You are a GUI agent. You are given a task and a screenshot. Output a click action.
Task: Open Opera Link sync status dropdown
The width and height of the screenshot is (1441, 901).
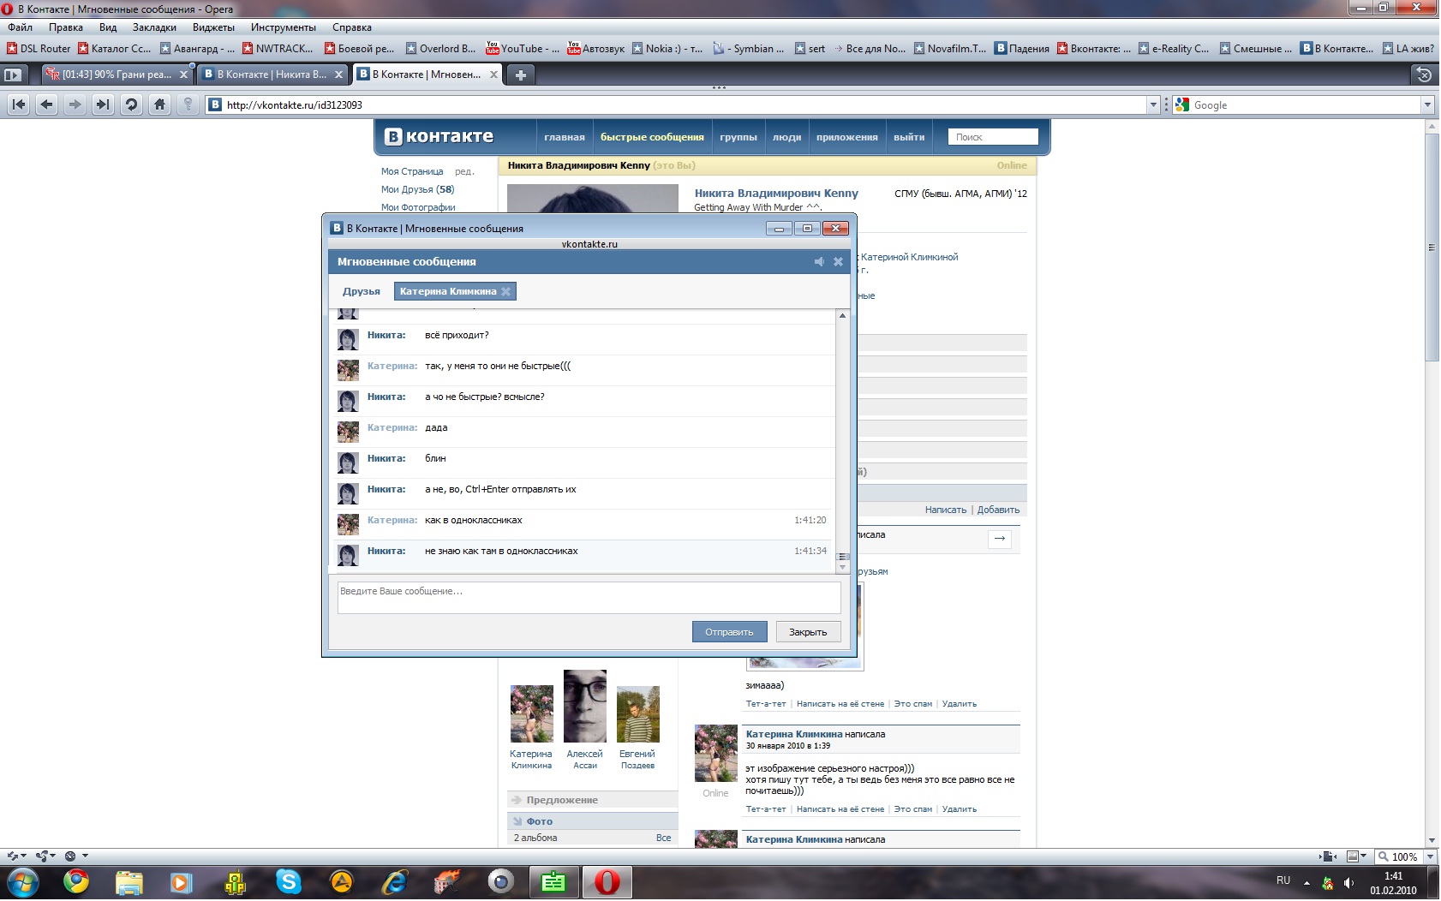(x=17, y=856)
